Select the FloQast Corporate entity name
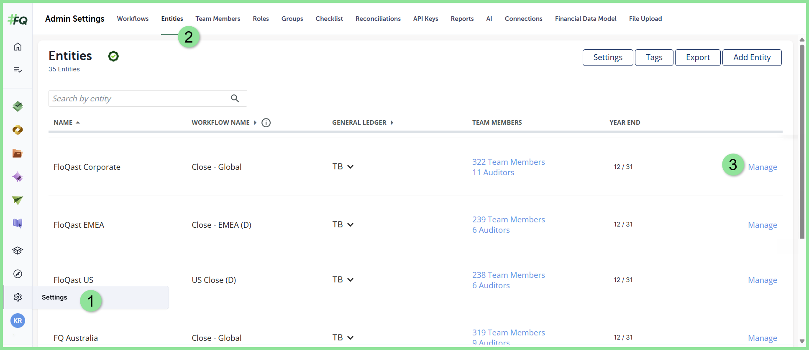This screenshot has height=350, width=809. [87, 167]
